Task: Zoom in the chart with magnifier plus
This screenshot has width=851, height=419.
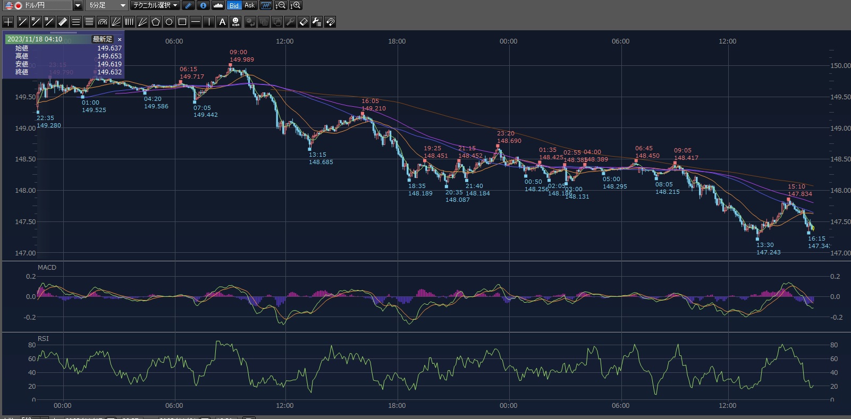Action: click(296, 5)
